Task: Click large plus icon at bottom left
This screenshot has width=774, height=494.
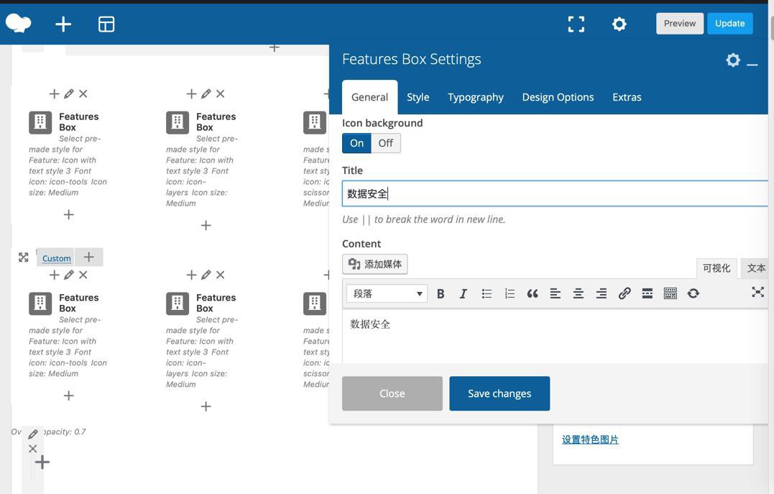Action: pos(42,462)
